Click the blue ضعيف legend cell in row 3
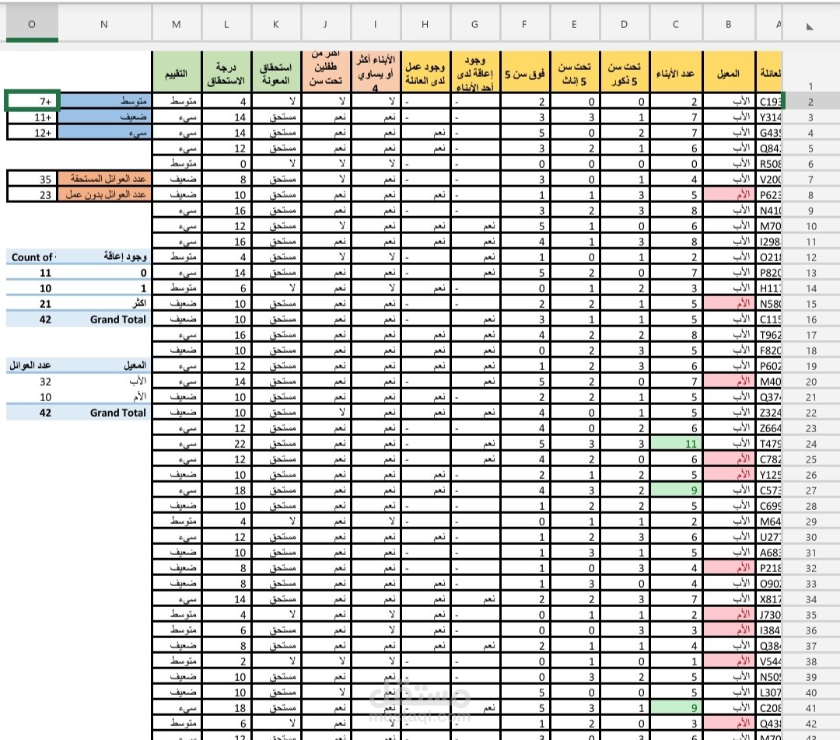This screenshot has width=840, height=740. pyautogui.click(x=104, y=117)
